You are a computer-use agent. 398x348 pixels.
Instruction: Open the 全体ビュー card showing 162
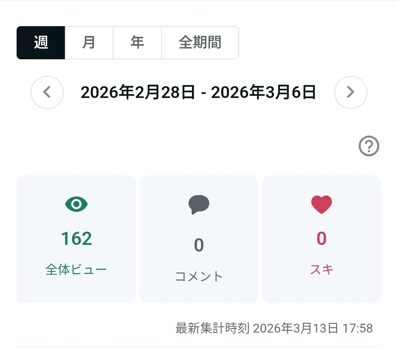pos(76,239)
